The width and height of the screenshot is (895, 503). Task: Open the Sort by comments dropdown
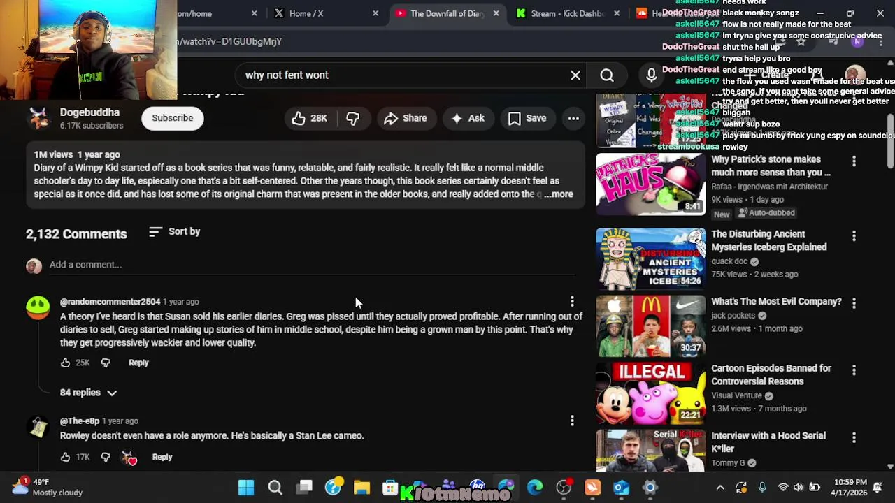pyautogui.click(x=175, y=231)
